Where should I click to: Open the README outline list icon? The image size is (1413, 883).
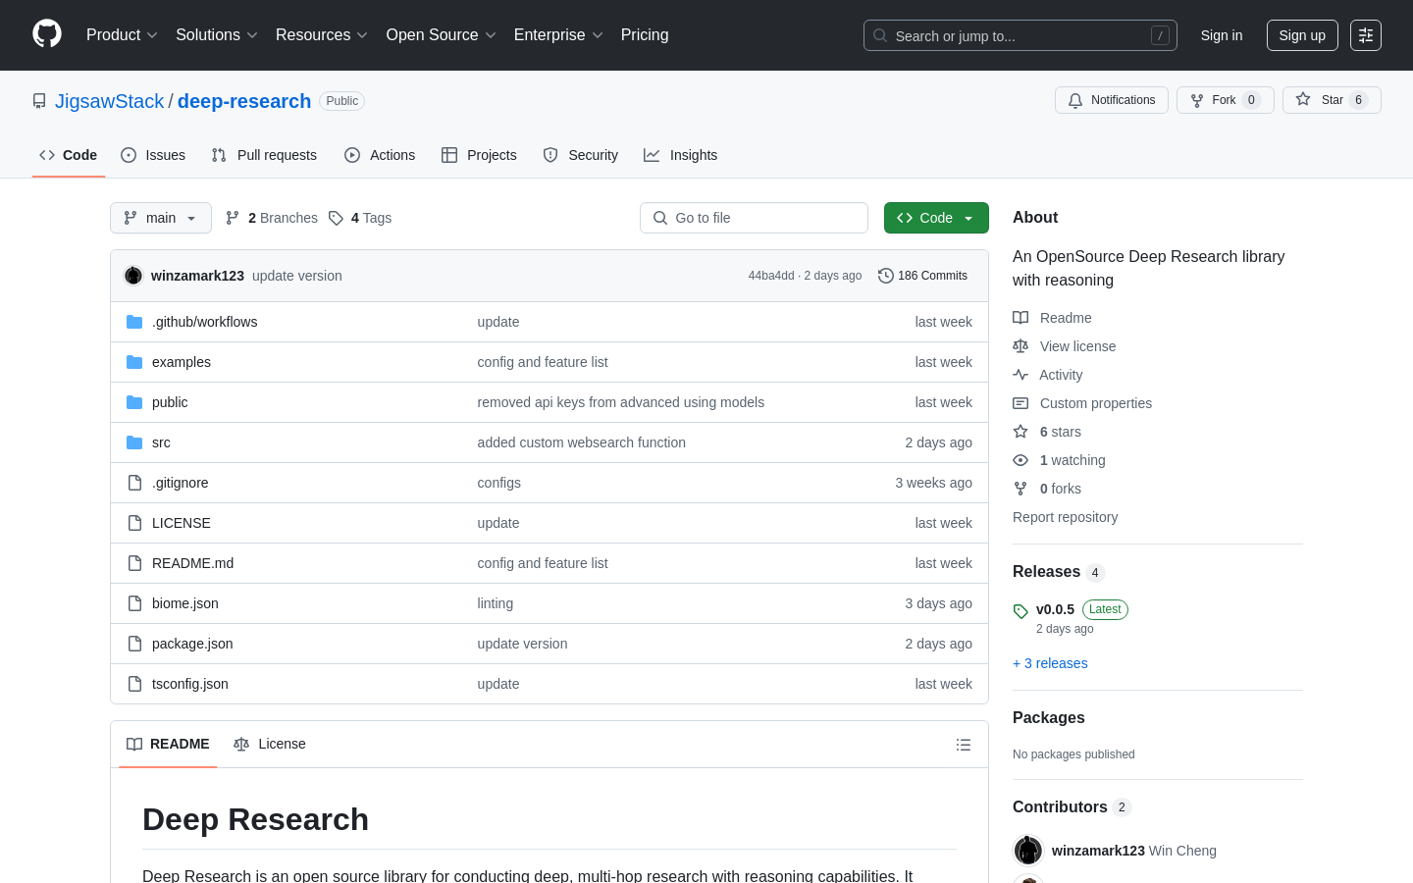[964, 745]
